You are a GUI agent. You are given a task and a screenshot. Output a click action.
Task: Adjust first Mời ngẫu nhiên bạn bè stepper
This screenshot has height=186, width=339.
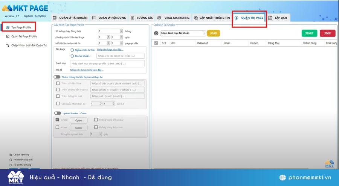pos(101,104)
